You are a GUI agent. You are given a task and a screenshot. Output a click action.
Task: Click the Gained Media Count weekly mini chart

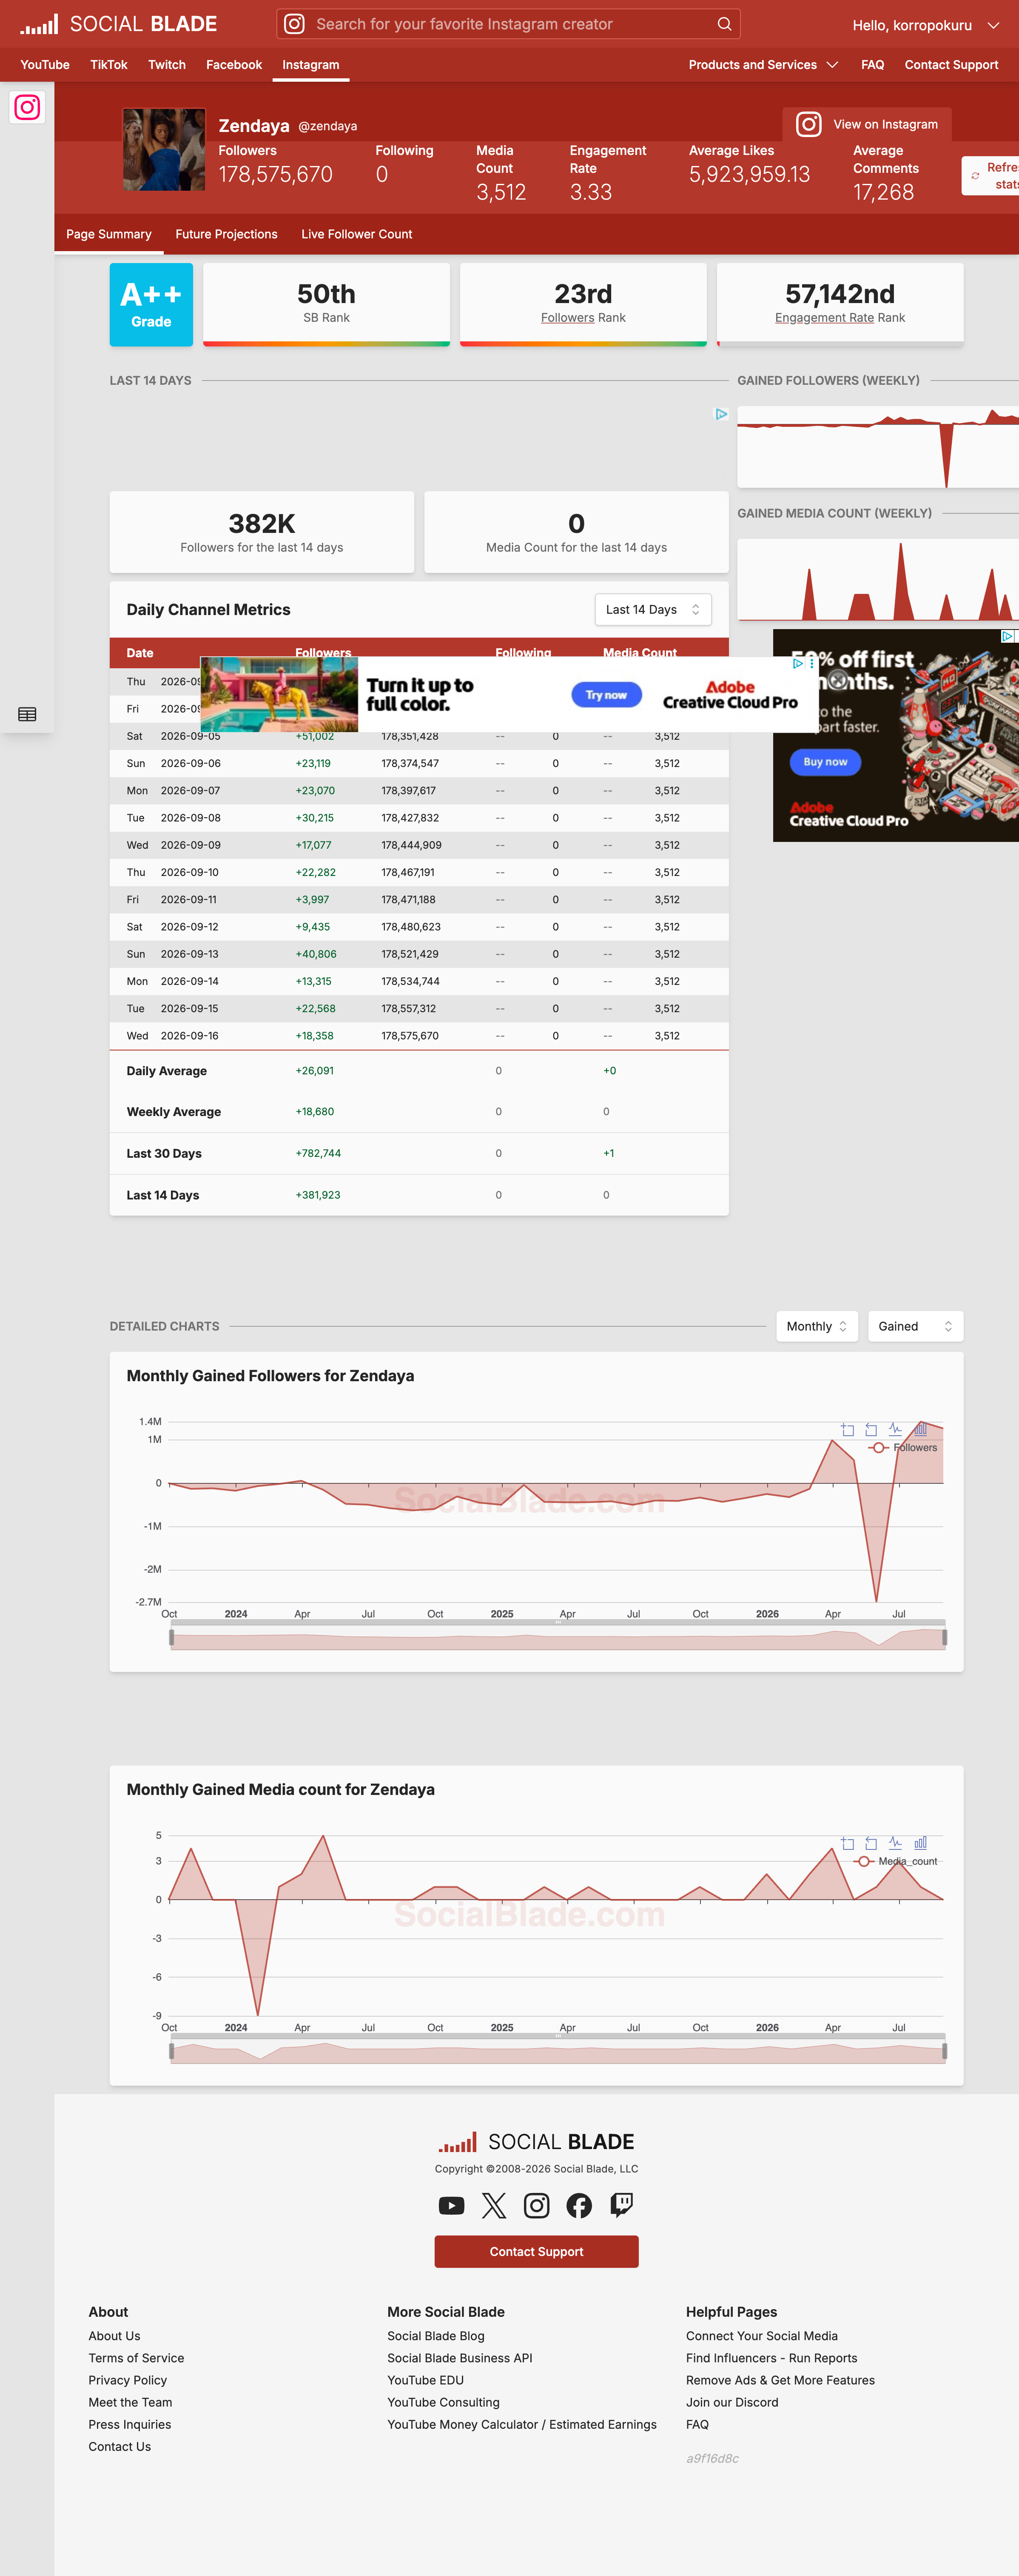coord(878,580)
